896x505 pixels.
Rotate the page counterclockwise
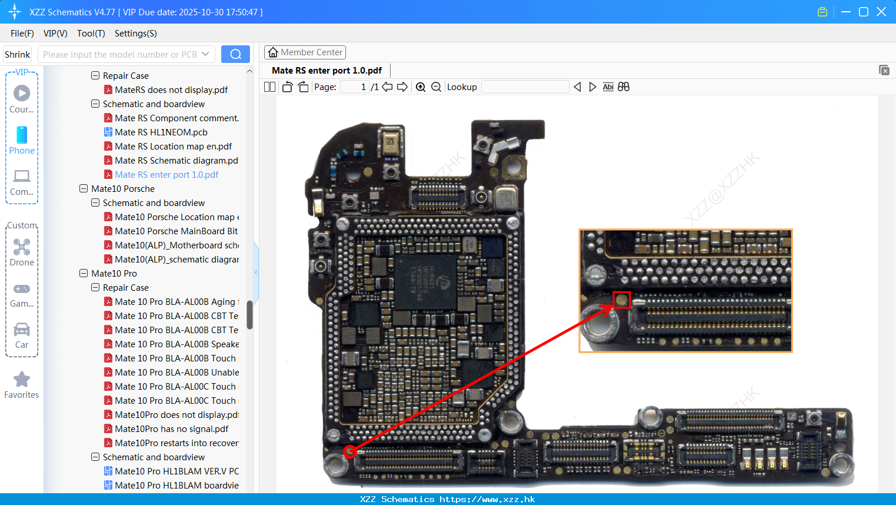(x=287, y=87)
